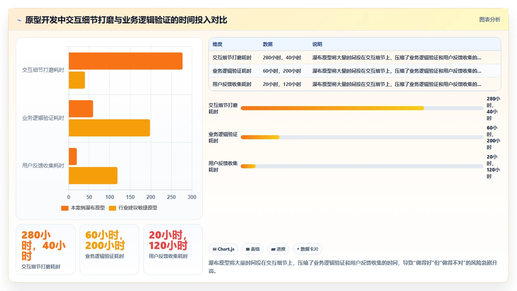Image resolution: width=517 pixels, height=291 pixels.
Task: Select the 数据卡片 tag chip
Action: pyautogui.click(x=308, y=249)
